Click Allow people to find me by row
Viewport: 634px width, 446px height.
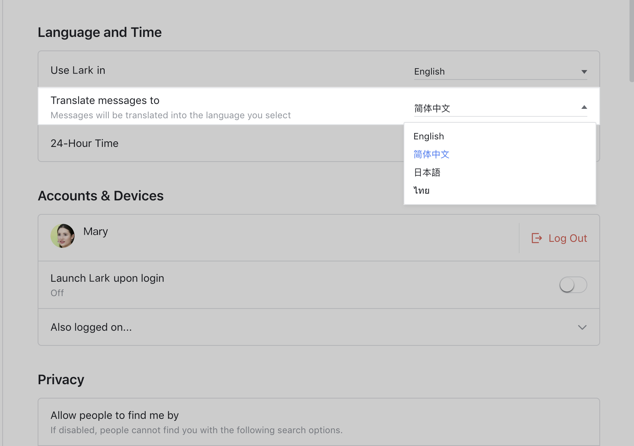point(115,415)
